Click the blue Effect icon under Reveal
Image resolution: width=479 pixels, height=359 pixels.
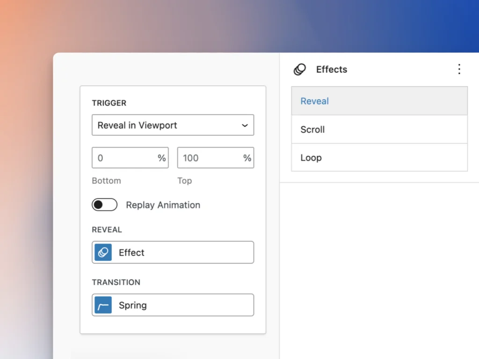[103, 252]
